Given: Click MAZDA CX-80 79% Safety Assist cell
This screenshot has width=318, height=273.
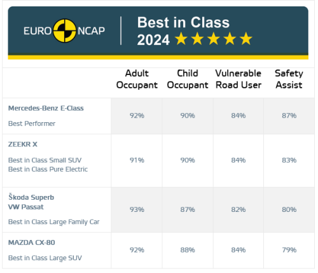Looking at the screenshot, I should [x=289, y=250].
